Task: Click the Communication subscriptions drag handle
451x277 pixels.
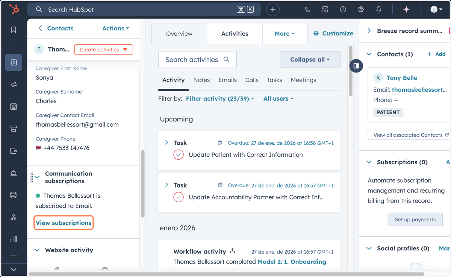Action: (x=32, y=177)
